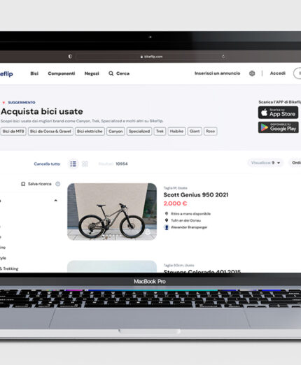This screenshot has height=365, width=301.
Task: Open the Visualizza 9 dropdown
Action: pyautogui.click(x=265, y=163)
